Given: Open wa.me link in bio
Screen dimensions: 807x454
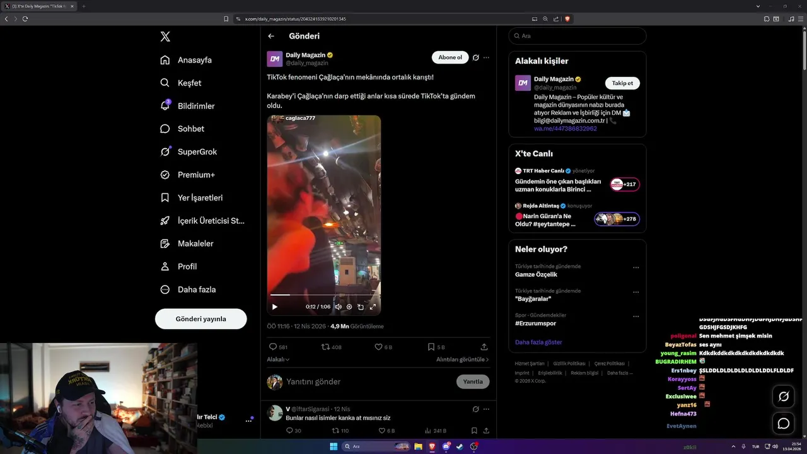Looking at the screenshot, I should tap(566, 129).
